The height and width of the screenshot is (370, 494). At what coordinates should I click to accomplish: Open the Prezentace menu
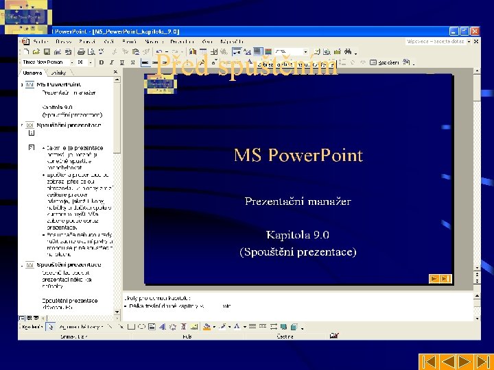[182, 42]
